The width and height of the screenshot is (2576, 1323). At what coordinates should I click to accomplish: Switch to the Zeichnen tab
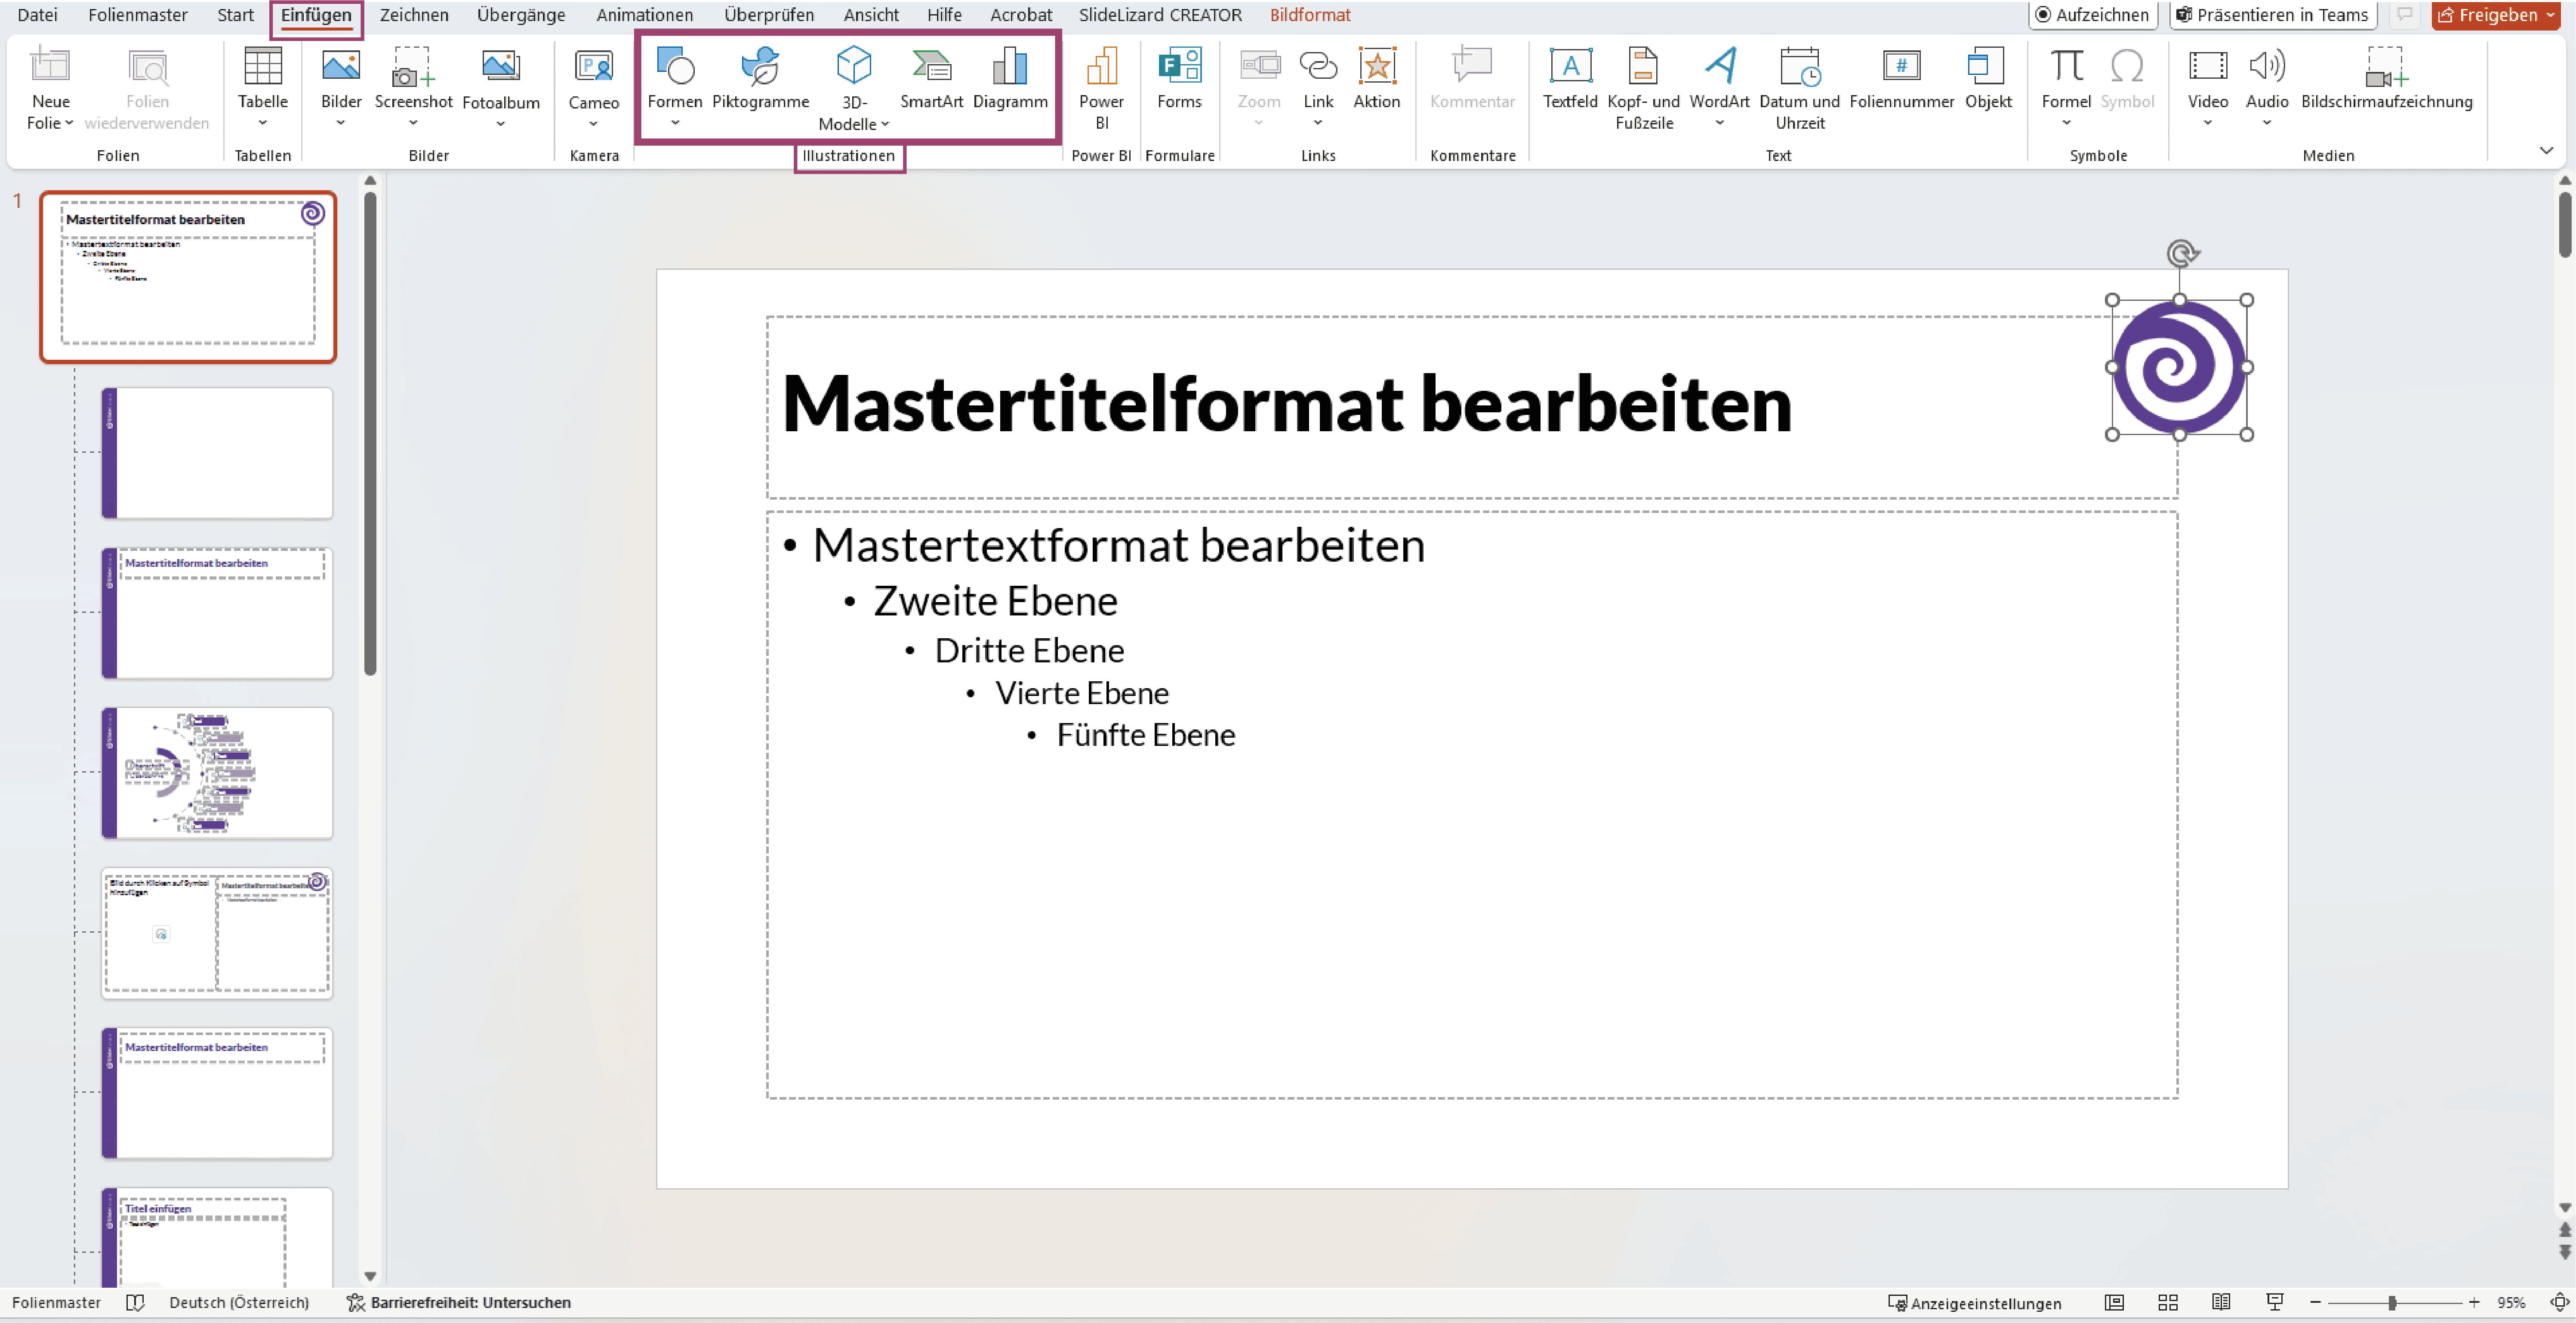(x=414, y=15)
